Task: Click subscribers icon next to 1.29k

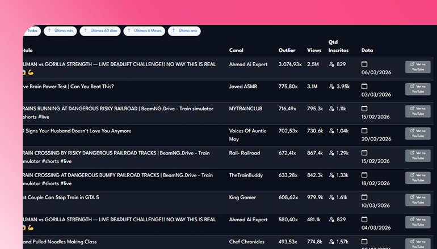Action: (x=331, y=153)
